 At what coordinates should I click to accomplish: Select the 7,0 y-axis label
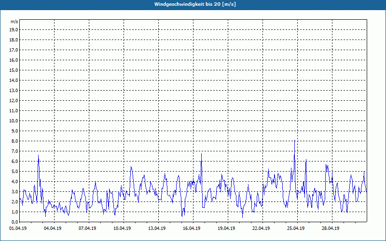point(14,151)
